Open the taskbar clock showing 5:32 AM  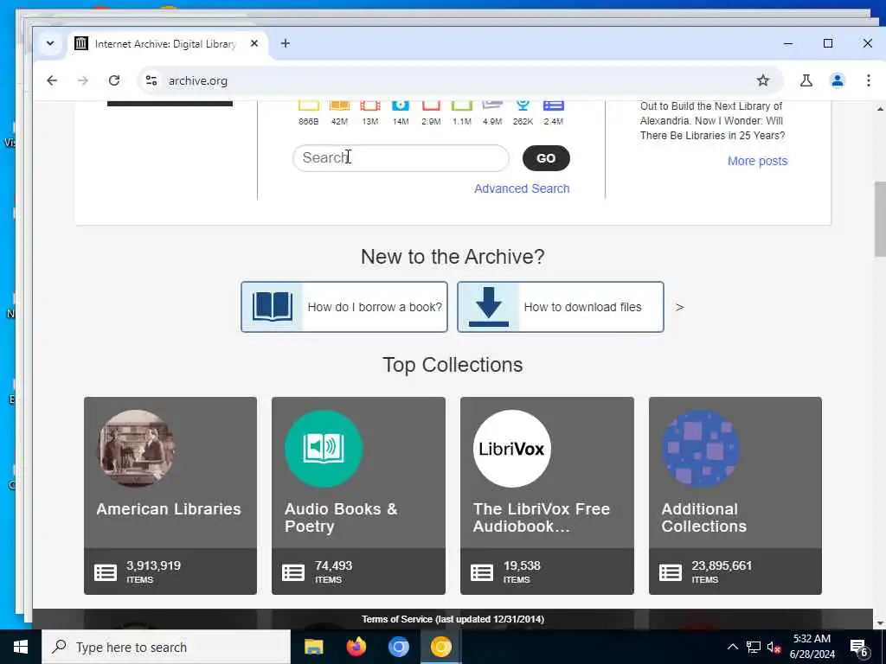pyautogui.click(x=812, y=647)
